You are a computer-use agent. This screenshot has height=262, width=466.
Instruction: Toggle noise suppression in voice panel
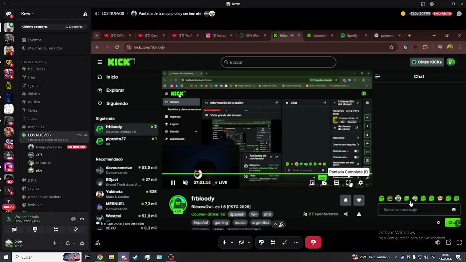pos(73,219)
